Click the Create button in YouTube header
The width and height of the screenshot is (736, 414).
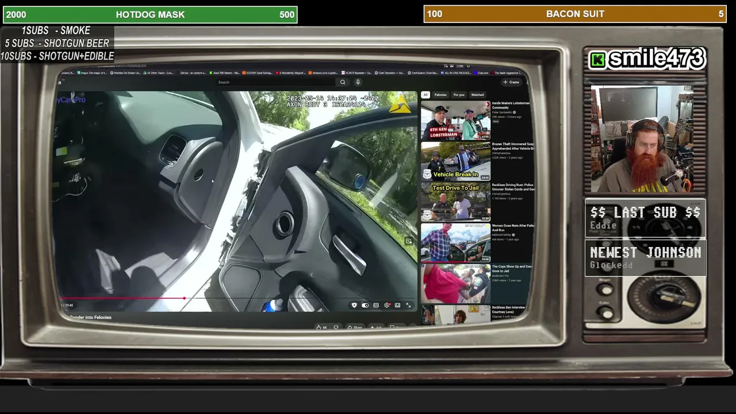[511, 82]
